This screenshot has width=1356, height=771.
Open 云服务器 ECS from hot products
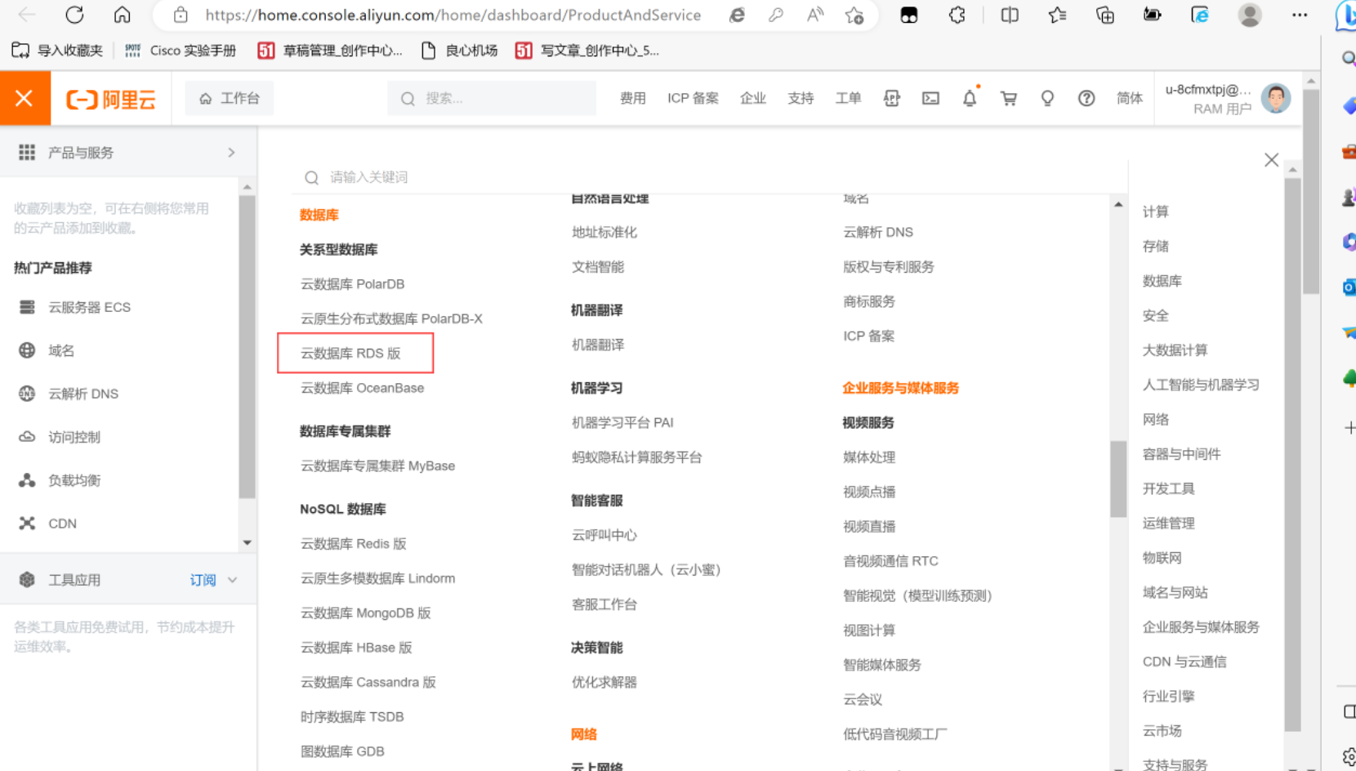click(x=89, y=307)
